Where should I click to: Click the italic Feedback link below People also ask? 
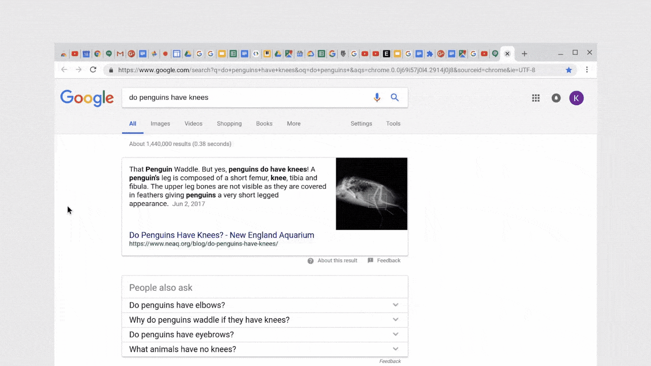point(390,361)
